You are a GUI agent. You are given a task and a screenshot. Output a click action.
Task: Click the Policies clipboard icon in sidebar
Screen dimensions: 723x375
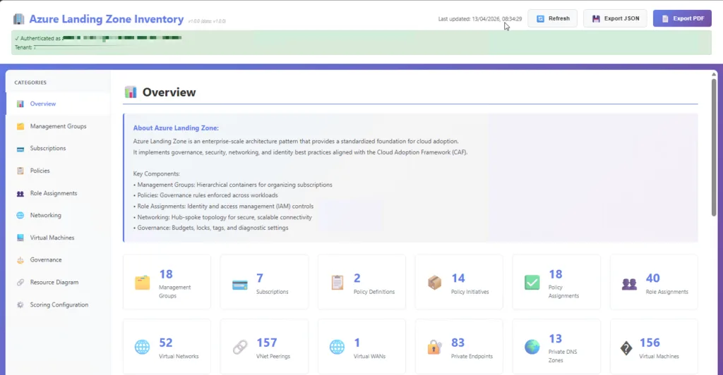click(20, 171)
